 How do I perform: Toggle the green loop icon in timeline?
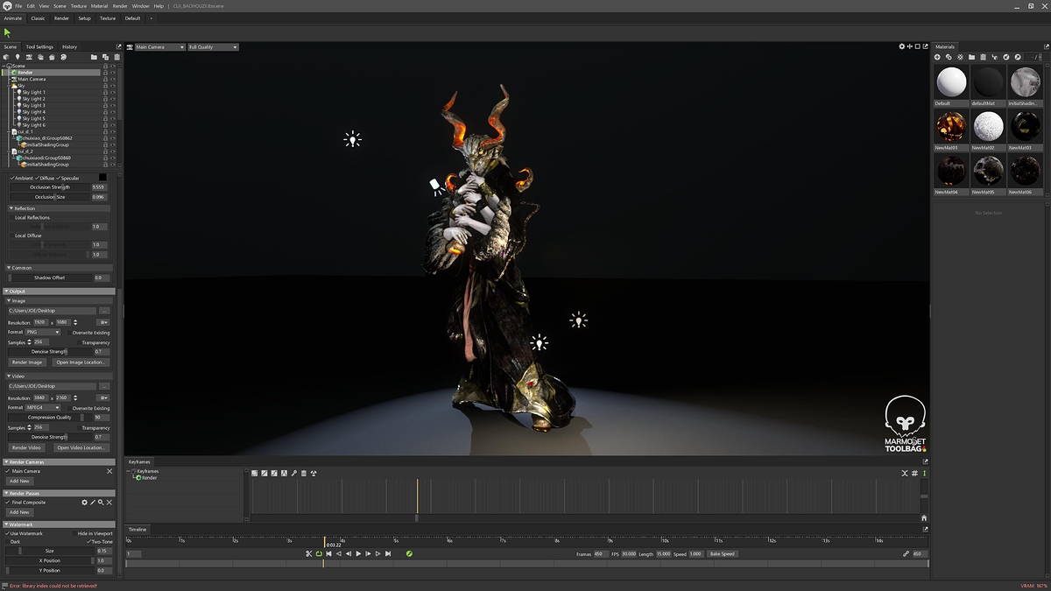(x=319, y=553)
